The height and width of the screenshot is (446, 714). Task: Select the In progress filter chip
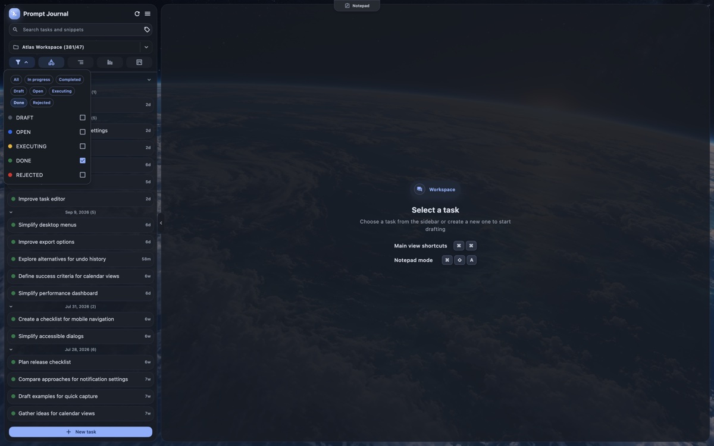(39, 80)
